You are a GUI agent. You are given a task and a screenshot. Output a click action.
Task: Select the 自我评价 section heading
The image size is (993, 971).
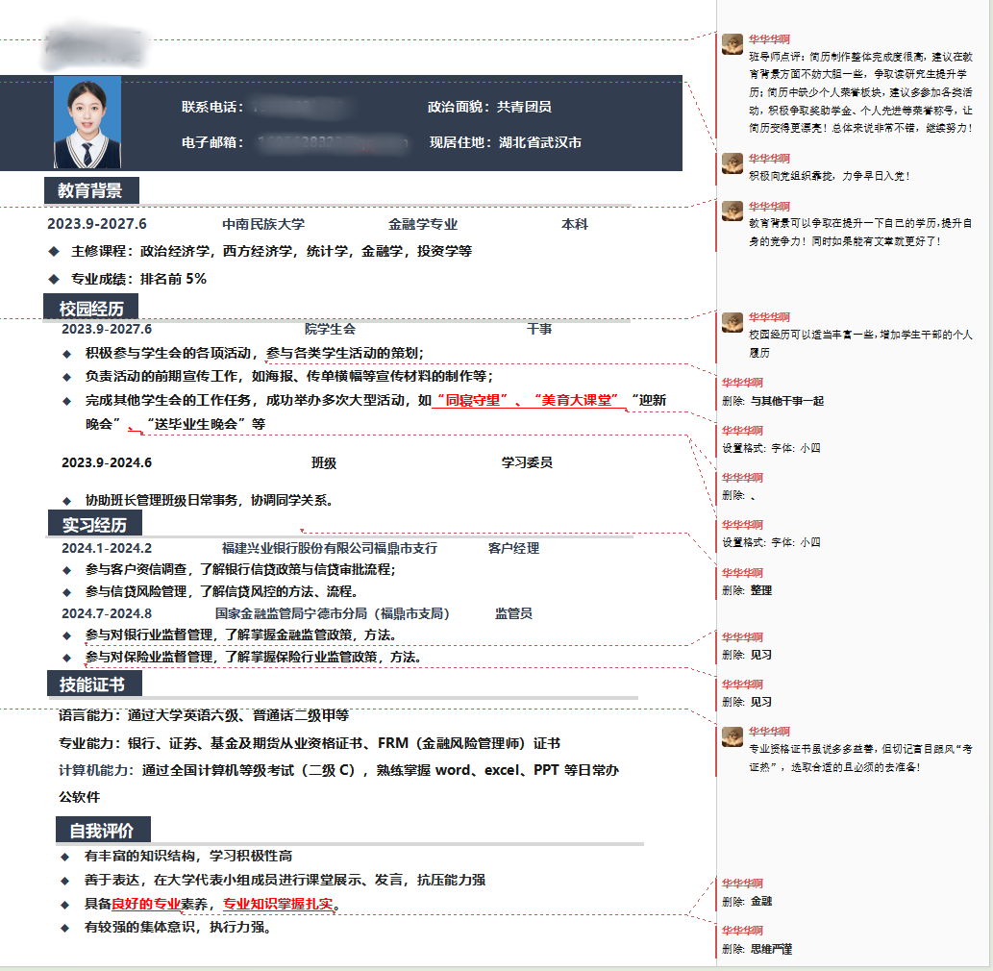point(102,831)
